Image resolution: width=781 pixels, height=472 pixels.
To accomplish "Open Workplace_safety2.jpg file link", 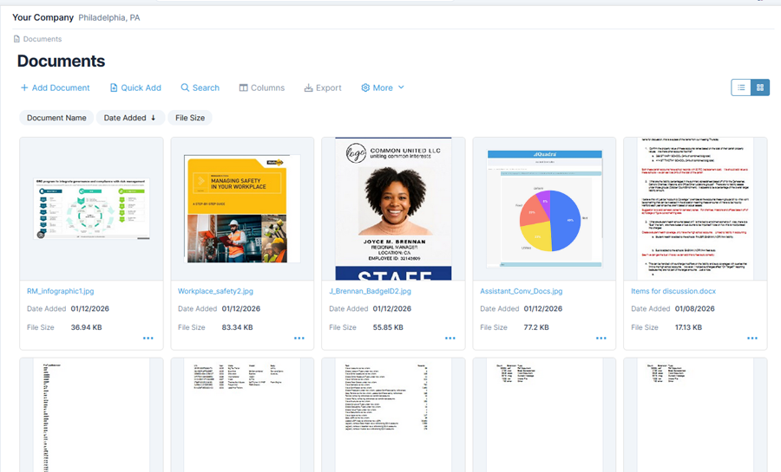I will (x=215, y=291).
